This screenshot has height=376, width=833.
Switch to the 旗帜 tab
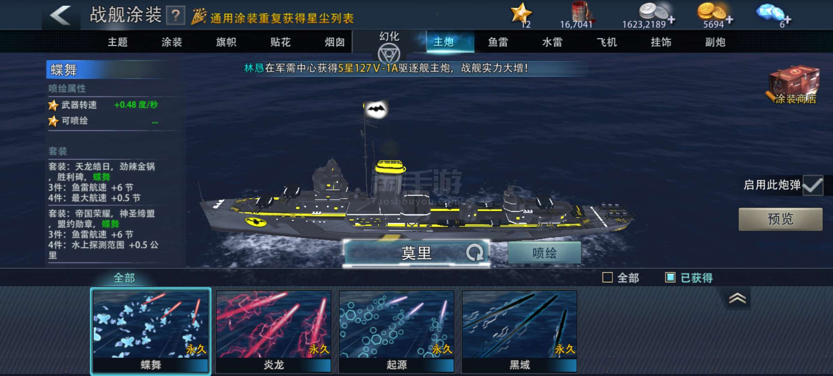point(226,42)
